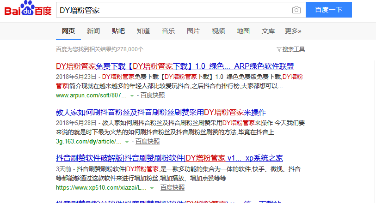The height and width of the screenshot is (203, 376).
Task: Expand dropdown arrow beside www.arpun.com link
Action: pos(132,96)
